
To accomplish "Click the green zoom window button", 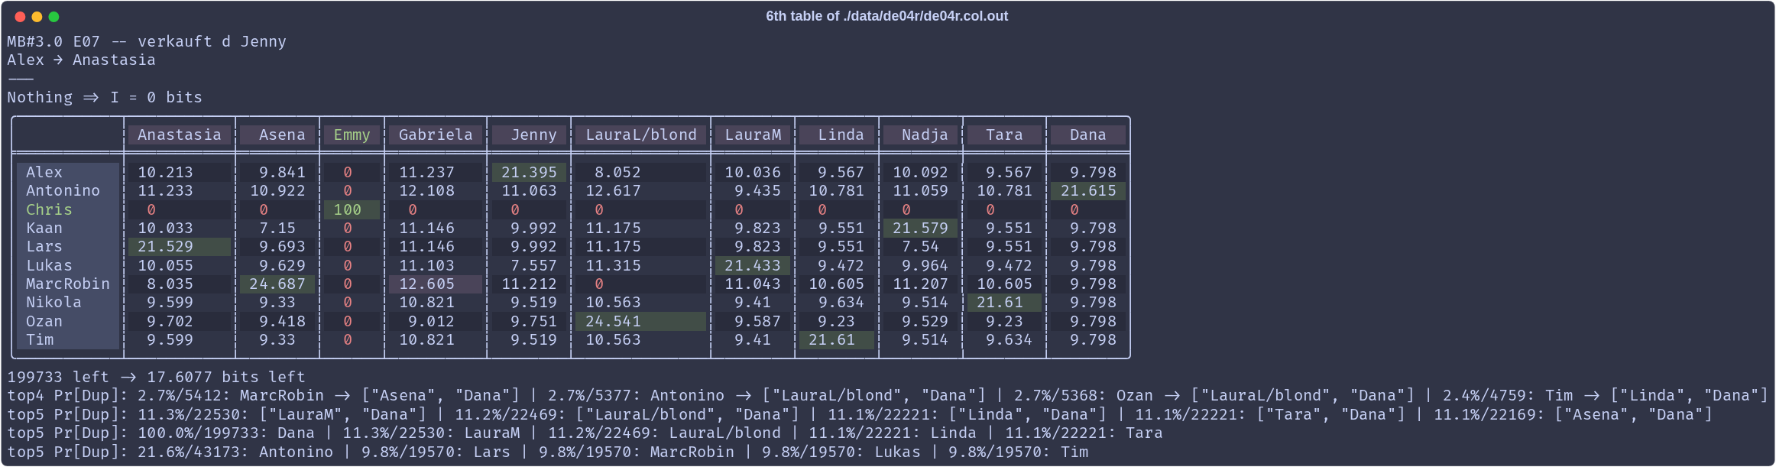I will point(53,17).
